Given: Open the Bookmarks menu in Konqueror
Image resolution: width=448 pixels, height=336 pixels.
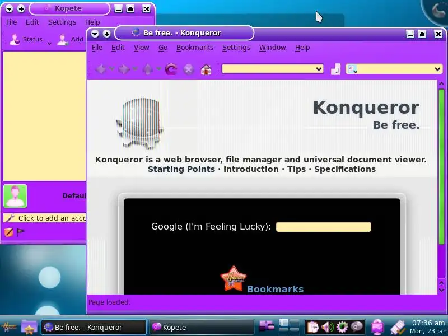Looking at the screenshot, I should (195, 48).
